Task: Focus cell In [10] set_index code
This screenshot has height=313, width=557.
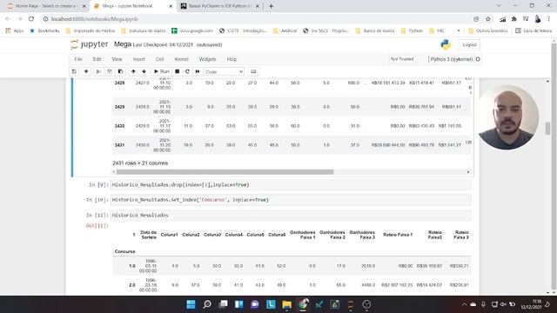Action: click(291, 200)
